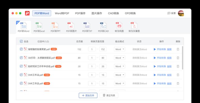Switch to the Word转PDF tab

pyautogui.click(x=62, y=13)
